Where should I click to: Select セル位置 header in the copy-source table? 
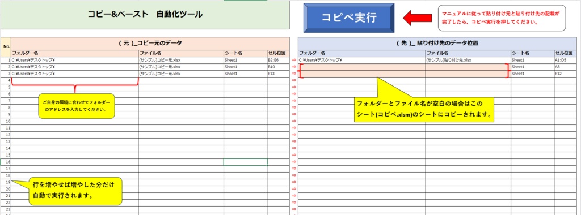(x=278, y=53)
